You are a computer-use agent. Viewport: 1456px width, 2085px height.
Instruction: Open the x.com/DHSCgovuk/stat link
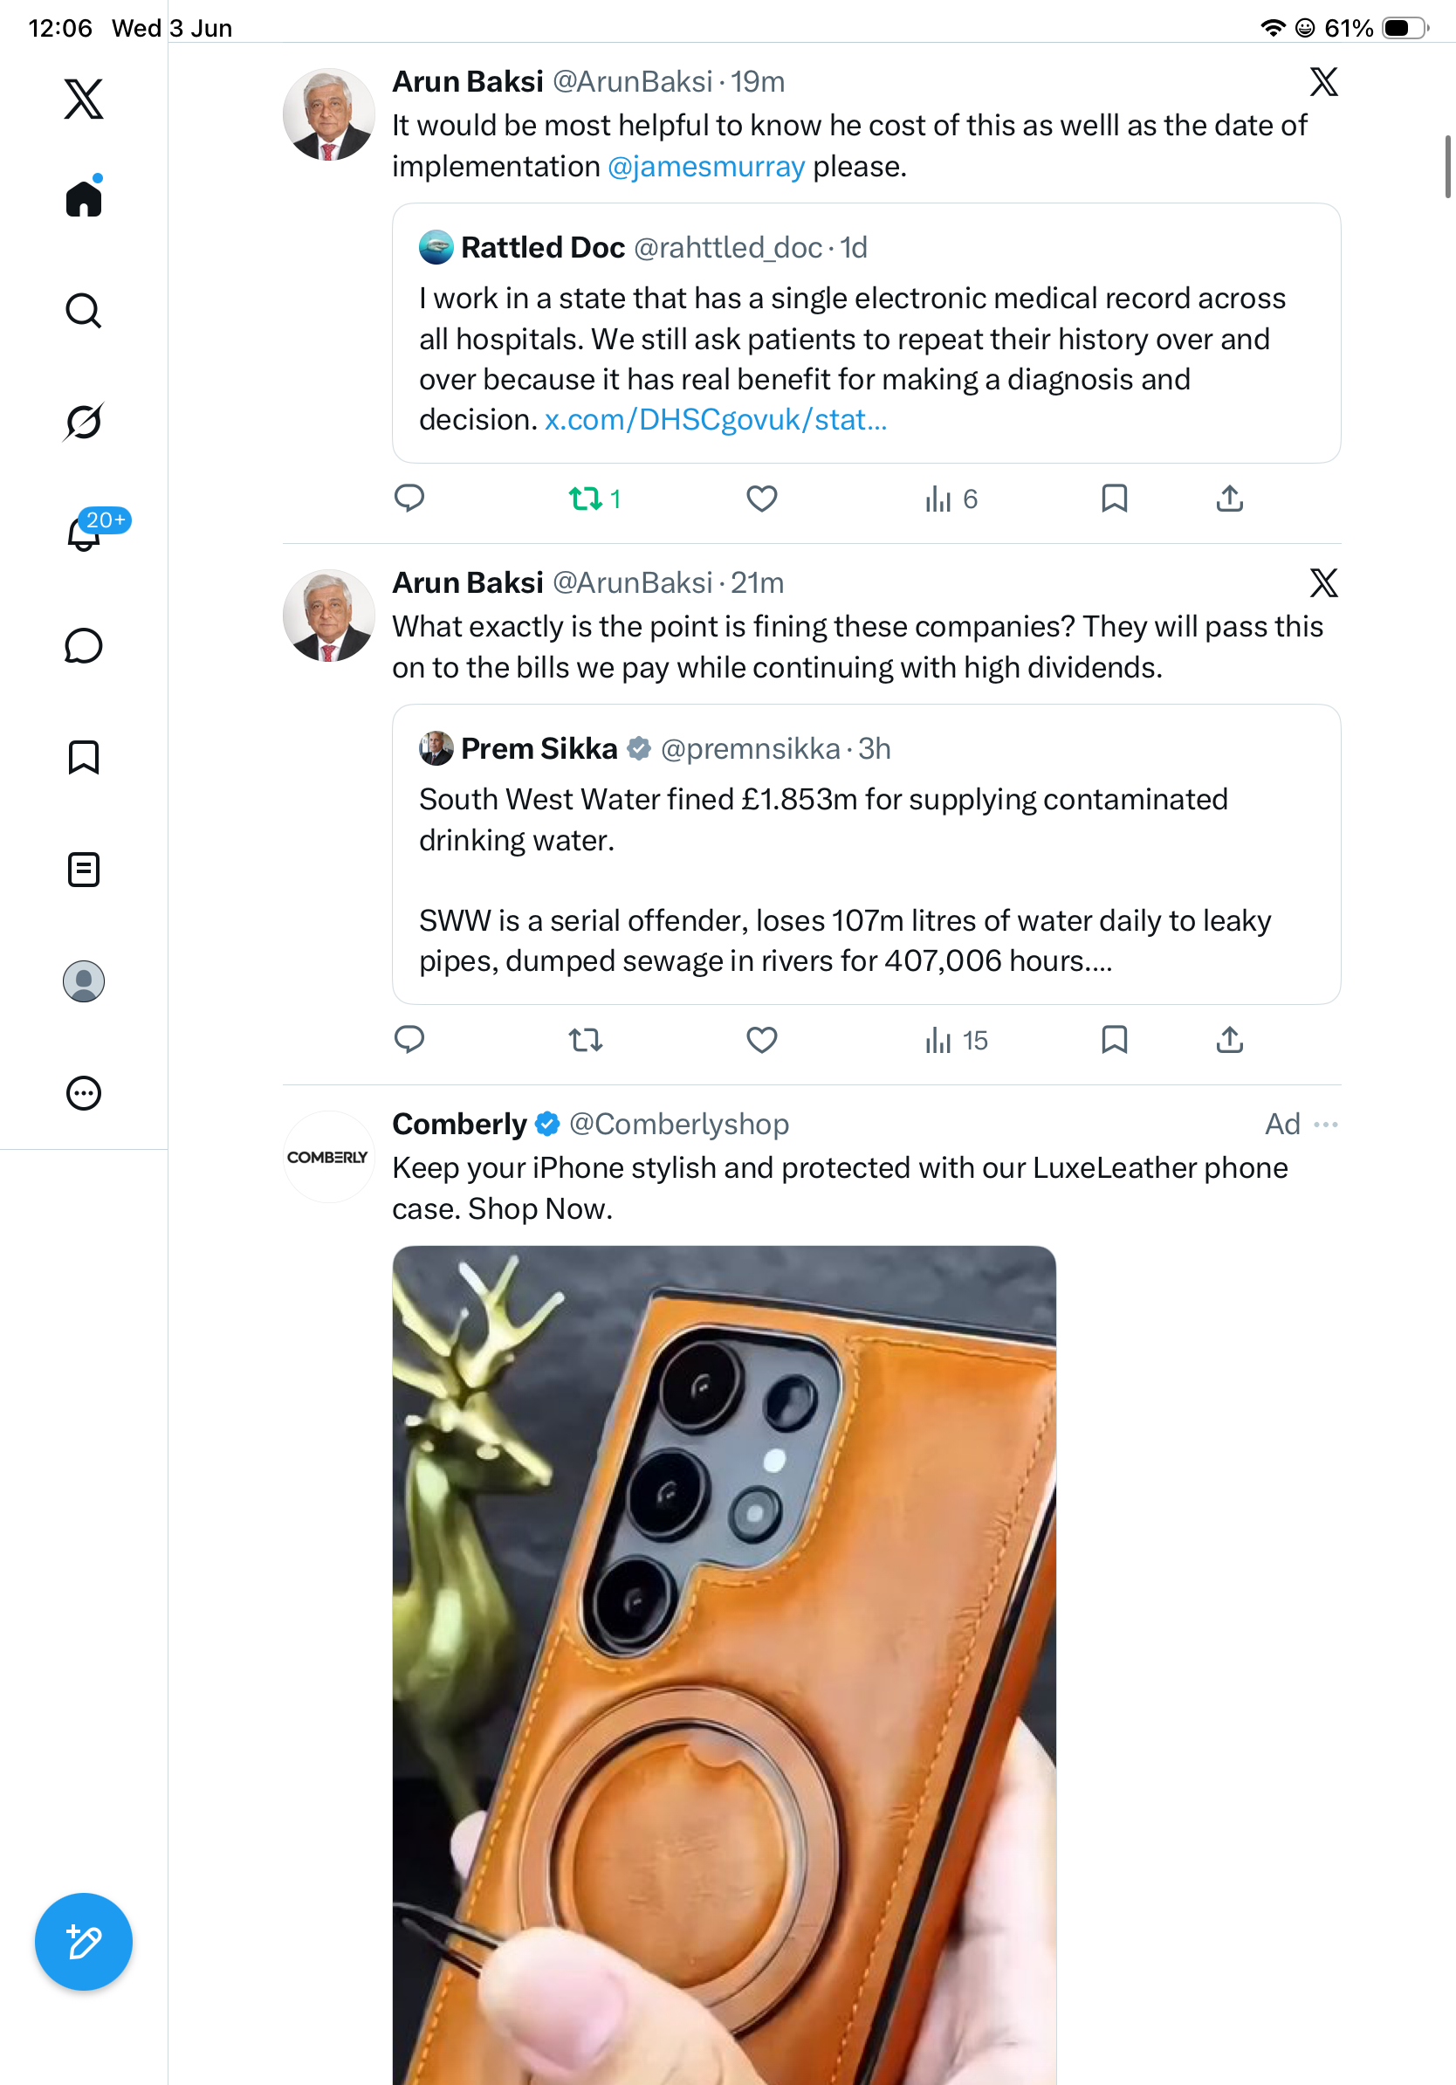point(715,420)
